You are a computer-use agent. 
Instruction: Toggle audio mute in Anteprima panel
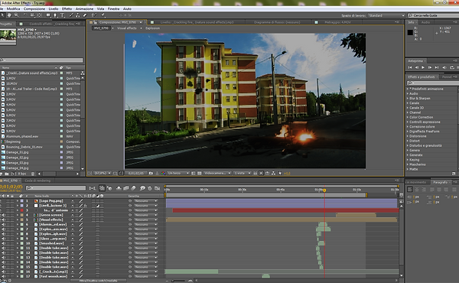click(x=444, y=67)
